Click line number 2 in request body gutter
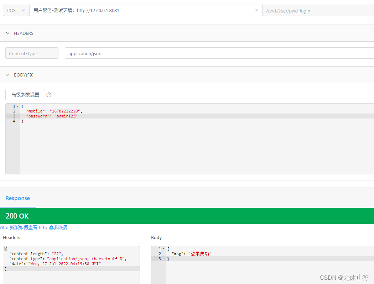The height and width of the screenshot is (284, 374). coord(14,111)
